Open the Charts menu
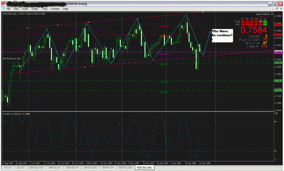The height and width of the screenshot is (171, 284). click(35, 9)
